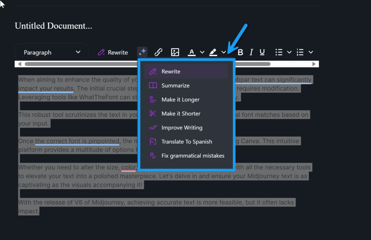
Task: Click the numbered list icon
Action: [300, 52]
